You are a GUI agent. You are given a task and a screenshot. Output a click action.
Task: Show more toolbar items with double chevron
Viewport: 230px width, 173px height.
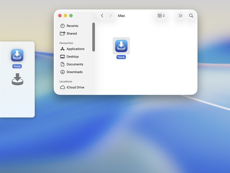point(180,16)
